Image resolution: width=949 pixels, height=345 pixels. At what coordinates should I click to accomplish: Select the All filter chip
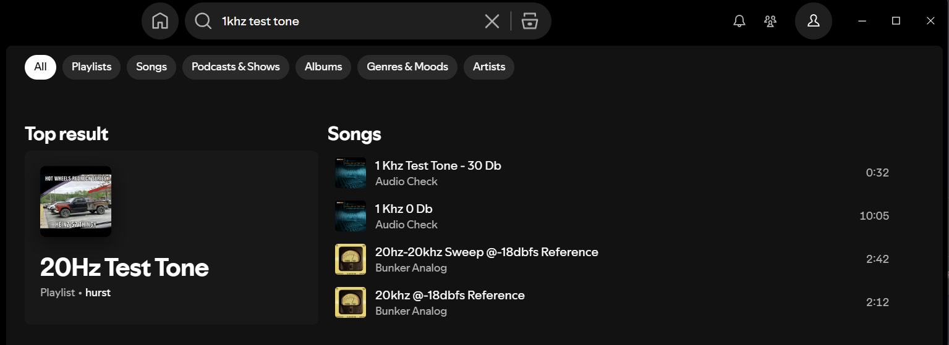[40, 67]
